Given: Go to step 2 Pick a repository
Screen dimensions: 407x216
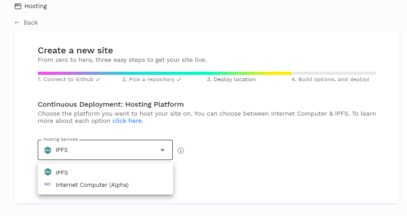Looking at the screenshot, I should tap(148, 79).
